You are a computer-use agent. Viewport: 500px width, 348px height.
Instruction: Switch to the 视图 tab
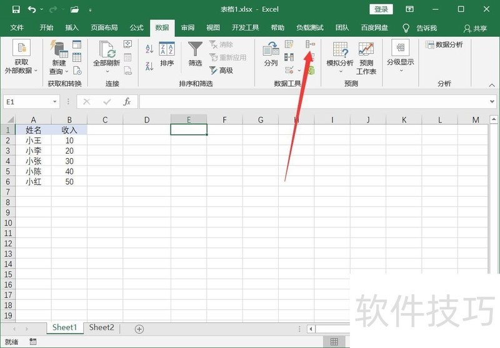coord(213,27)
